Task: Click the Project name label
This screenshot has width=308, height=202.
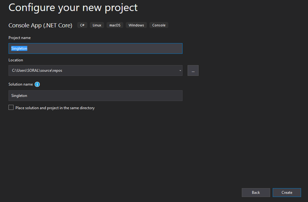Action: (19, 37)
